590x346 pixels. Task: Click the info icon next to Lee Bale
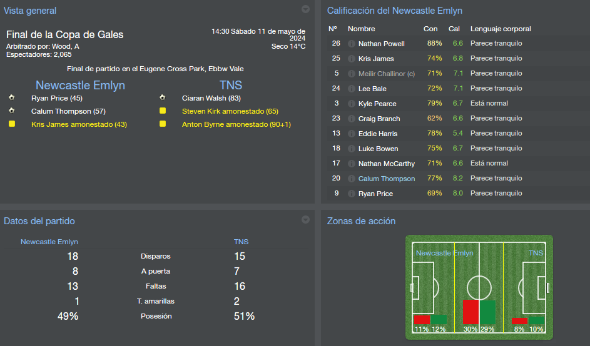click(352, 89)
